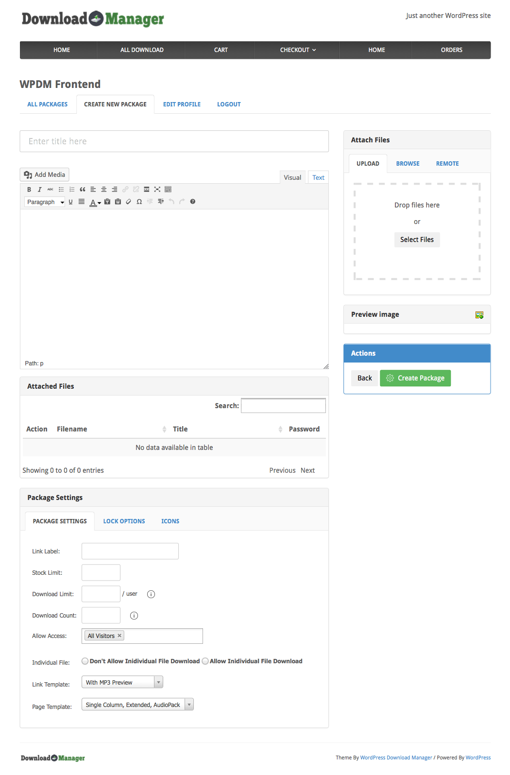510x775 pixels.
Task: Apply italic formatting in the editor toolbar
Action: (x=40, y=189)
